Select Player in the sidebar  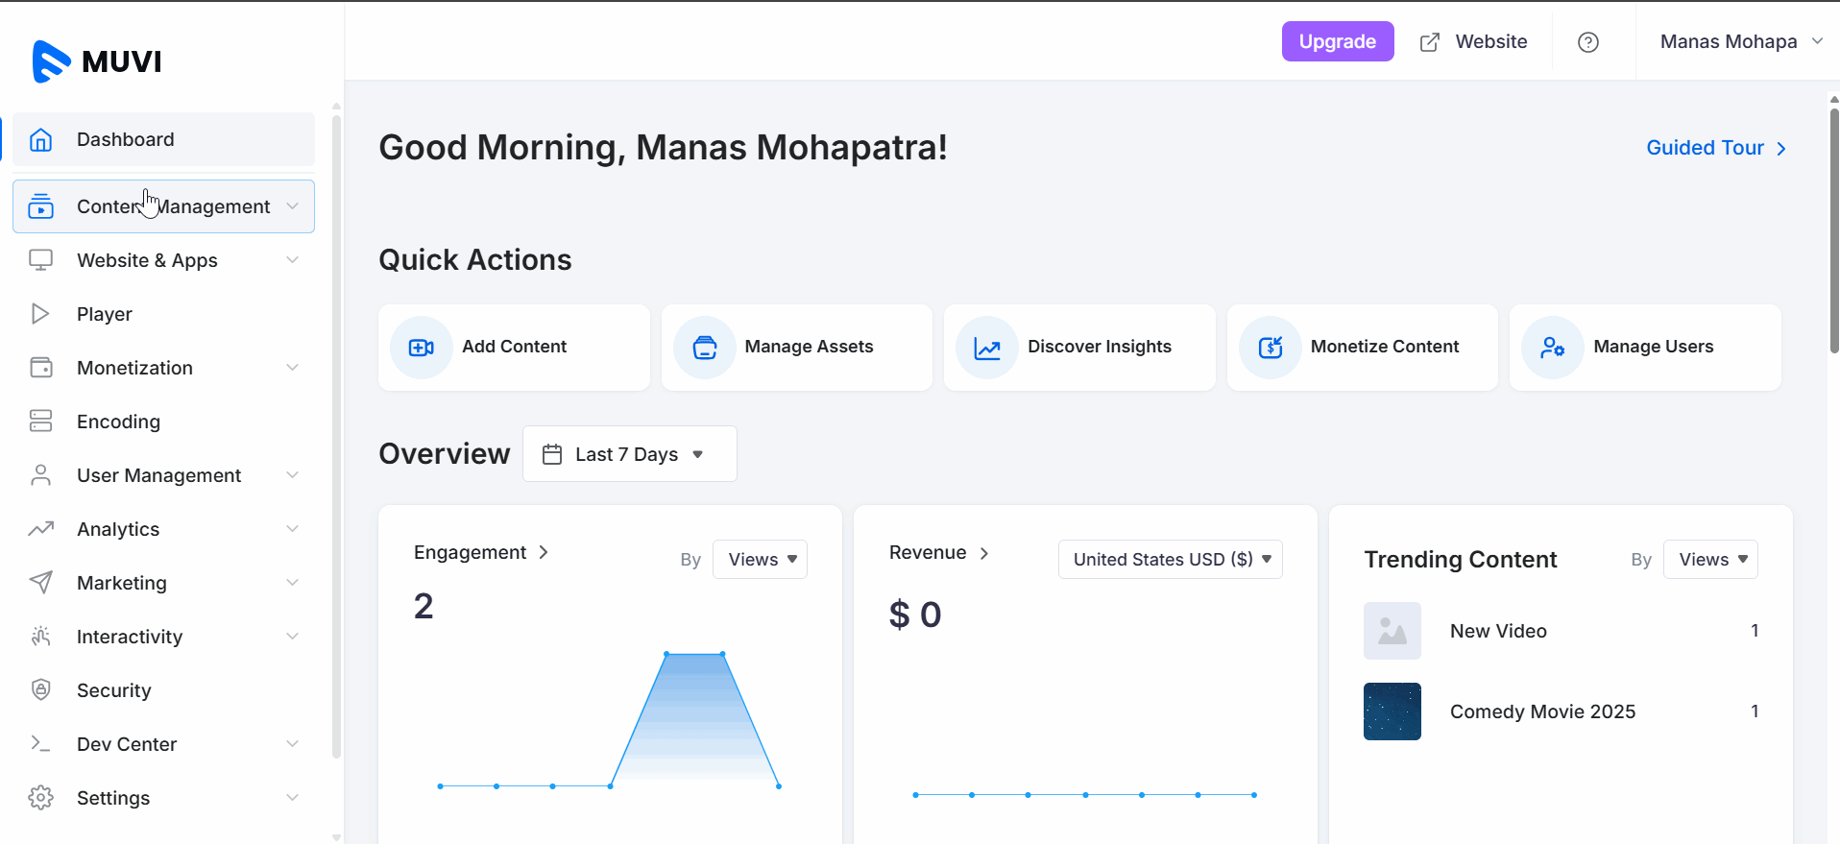105,314
